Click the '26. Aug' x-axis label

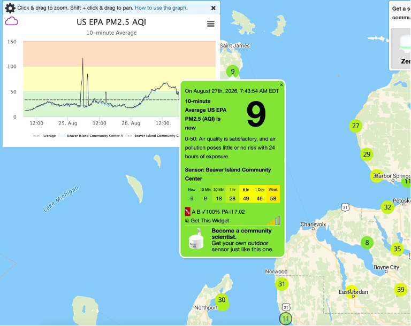click(131, 123)
